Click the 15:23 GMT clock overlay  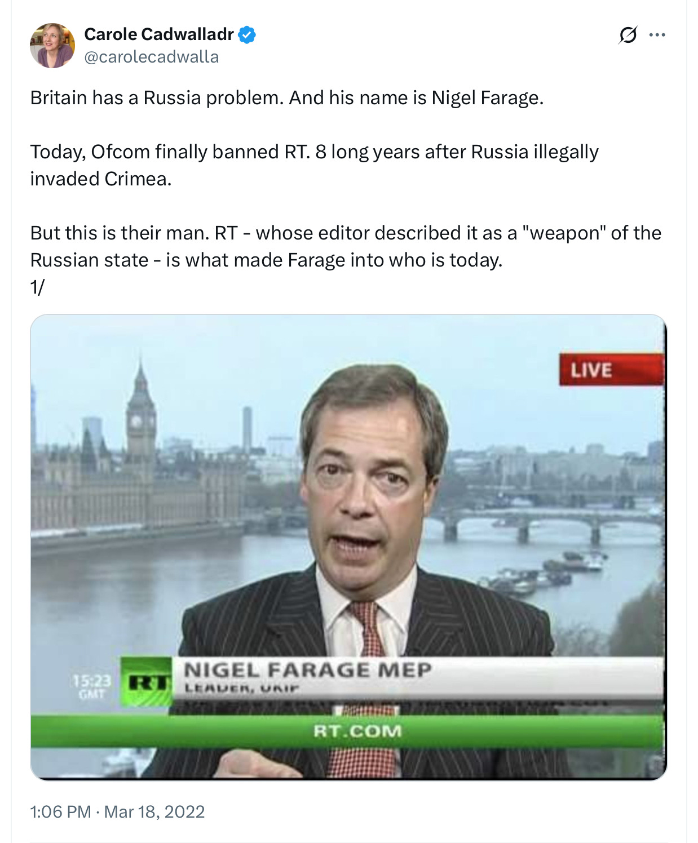91,686
